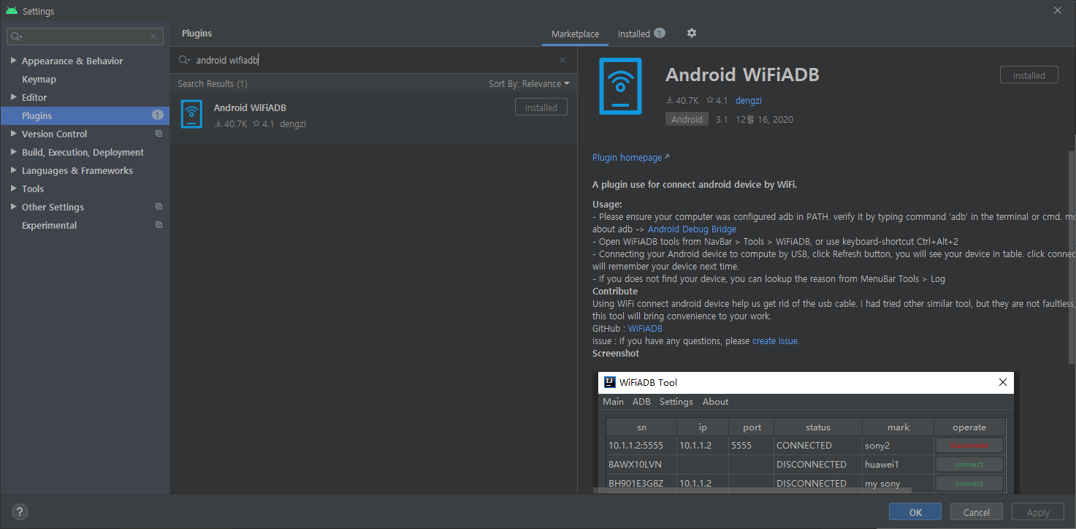The width and height of the screenshot is (1076, 529).
Task: Click the copy icon beside Version Control
Action: coord(159,134)
